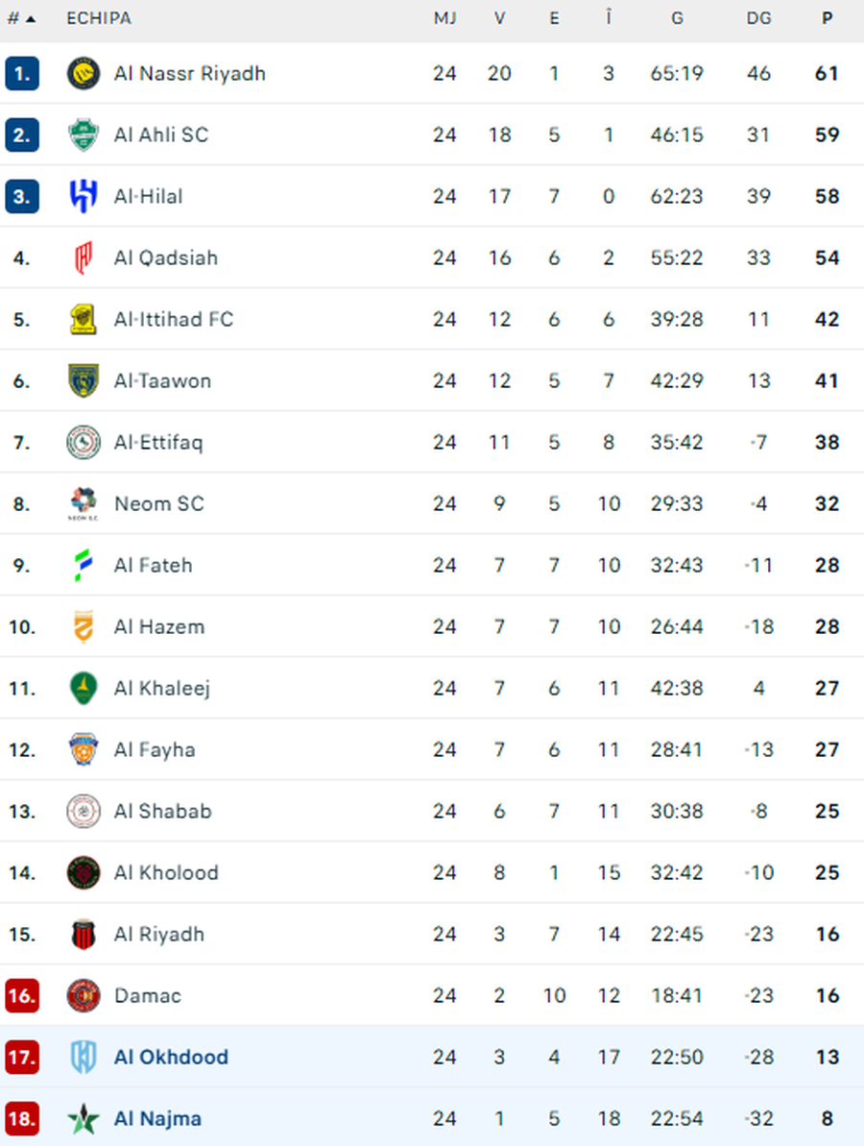Click the Al Okhdood team crest

84,1058
